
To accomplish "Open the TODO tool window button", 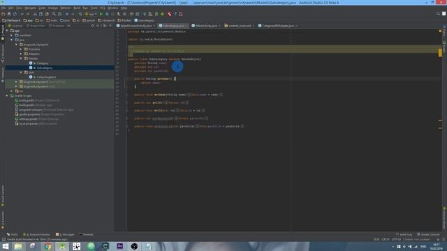I will pyautogui.click(x=13, y=234).
